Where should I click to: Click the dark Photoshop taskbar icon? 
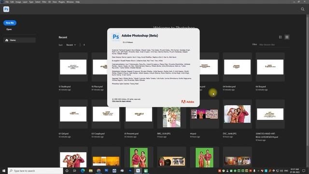click(x=130, y=171)
